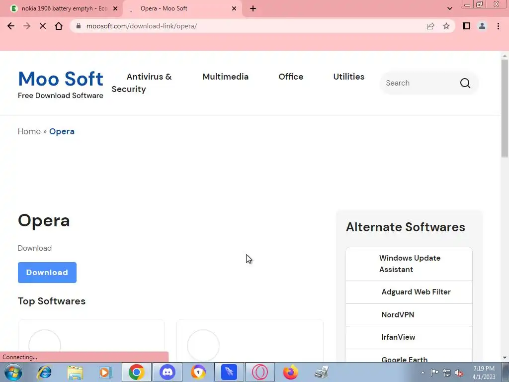The height and width of the screenshot is (382, 509).
Task: Close the Opera - Moo Soft tab
Action: click(x=234, y=8)
